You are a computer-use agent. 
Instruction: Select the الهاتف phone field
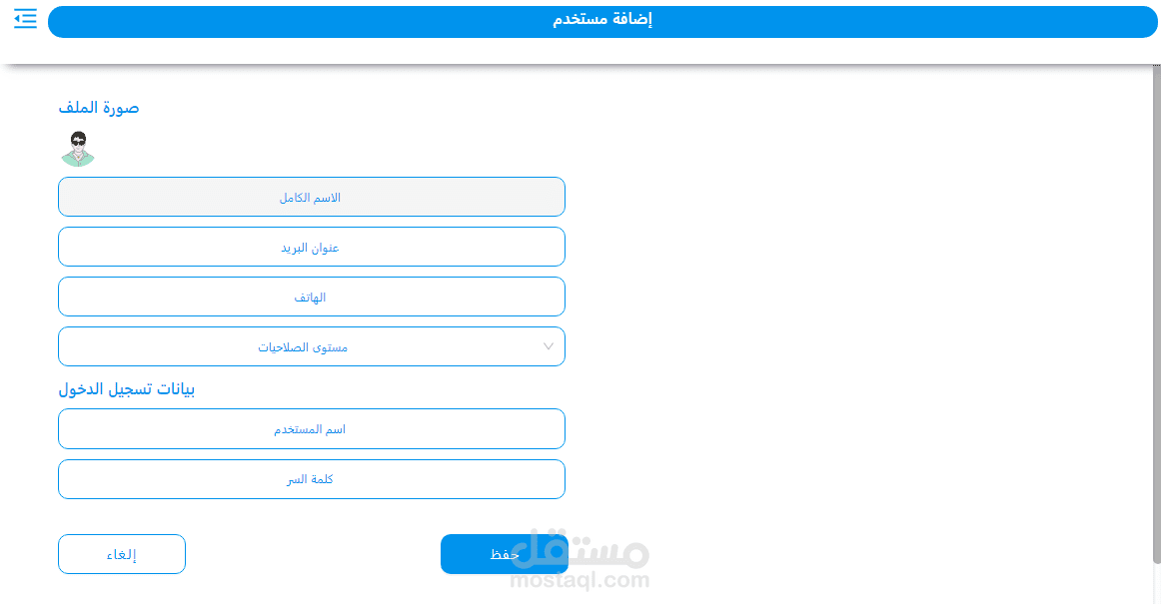pyautogui.click(x=311, y=297)
